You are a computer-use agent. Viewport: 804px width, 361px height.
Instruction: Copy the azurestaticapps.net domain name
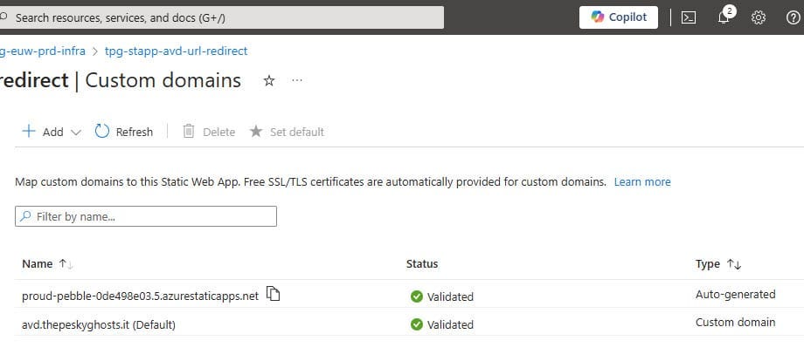tap(274, 294)
